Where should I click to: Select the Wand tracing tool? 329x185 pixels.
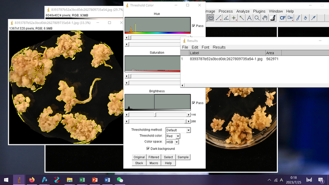tap(242, 18)
